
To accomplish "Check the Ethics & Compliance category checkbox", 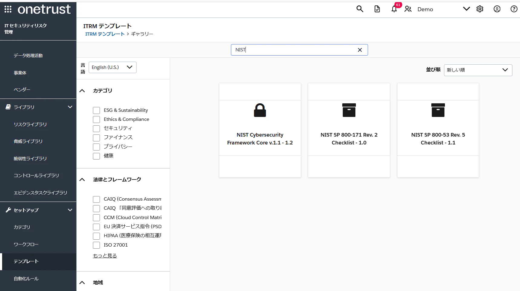I will 96,120.
